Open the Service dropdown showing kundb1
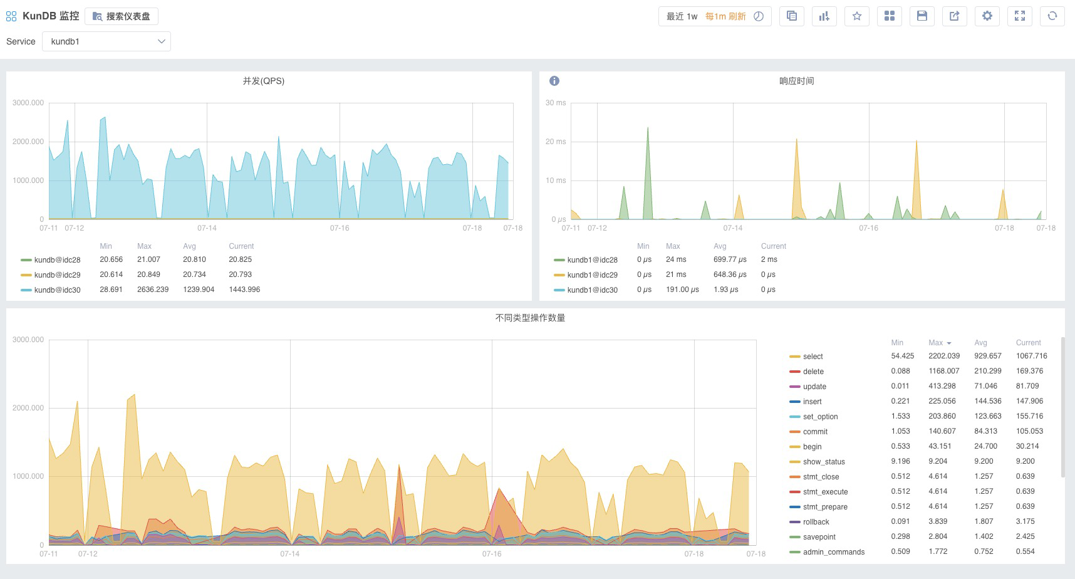Screen dimensions: 1075x579 pyautogui.click(x=106, y=41)
